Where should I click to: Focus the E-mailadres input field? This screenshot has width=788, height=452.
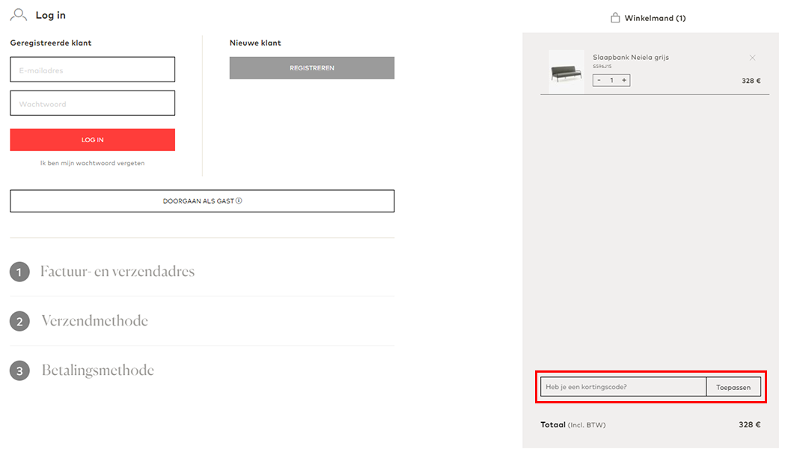click(x=93, y=70)
